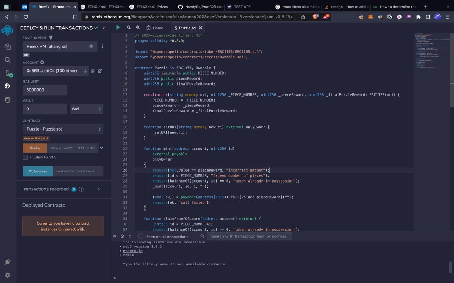This screenshot has height=283, width=454.
Task: Focus the Gas Limit input field
Action: (x=45, y=90)
